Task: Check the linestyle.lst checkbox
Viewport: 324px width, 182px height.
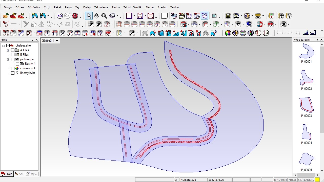Action: [13, 73]
